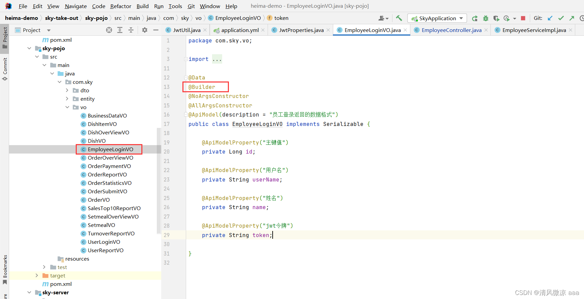
Task: Click the Build project hammer icon
Action: pyautogui.click(x=399, y=18)
